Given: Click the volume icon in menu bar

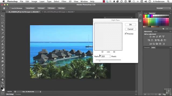Looking at the screenshot, I should [x=146, y=1].
